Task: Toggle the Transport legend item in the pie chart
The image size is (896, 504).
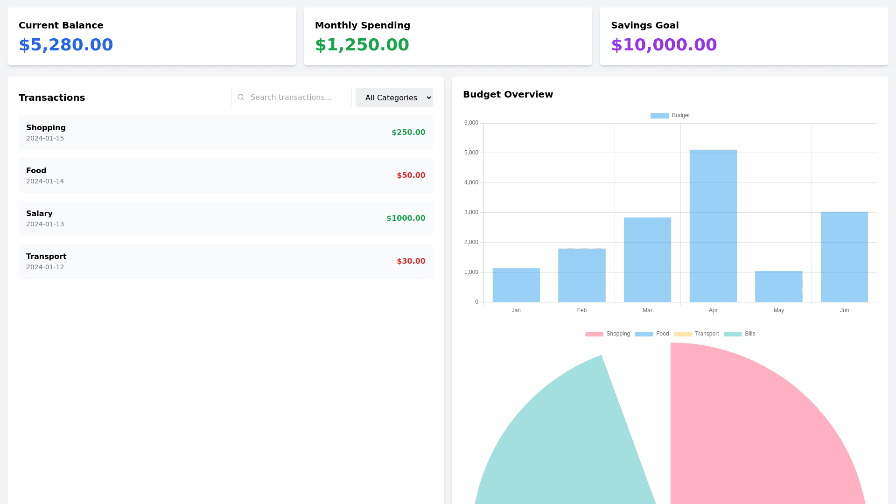Action: click(696, 334)
